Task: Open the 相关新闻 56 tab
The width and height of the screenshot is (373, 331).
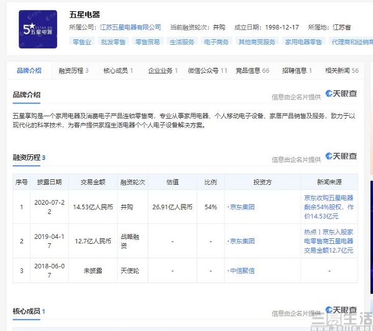Action: (341, 71)
